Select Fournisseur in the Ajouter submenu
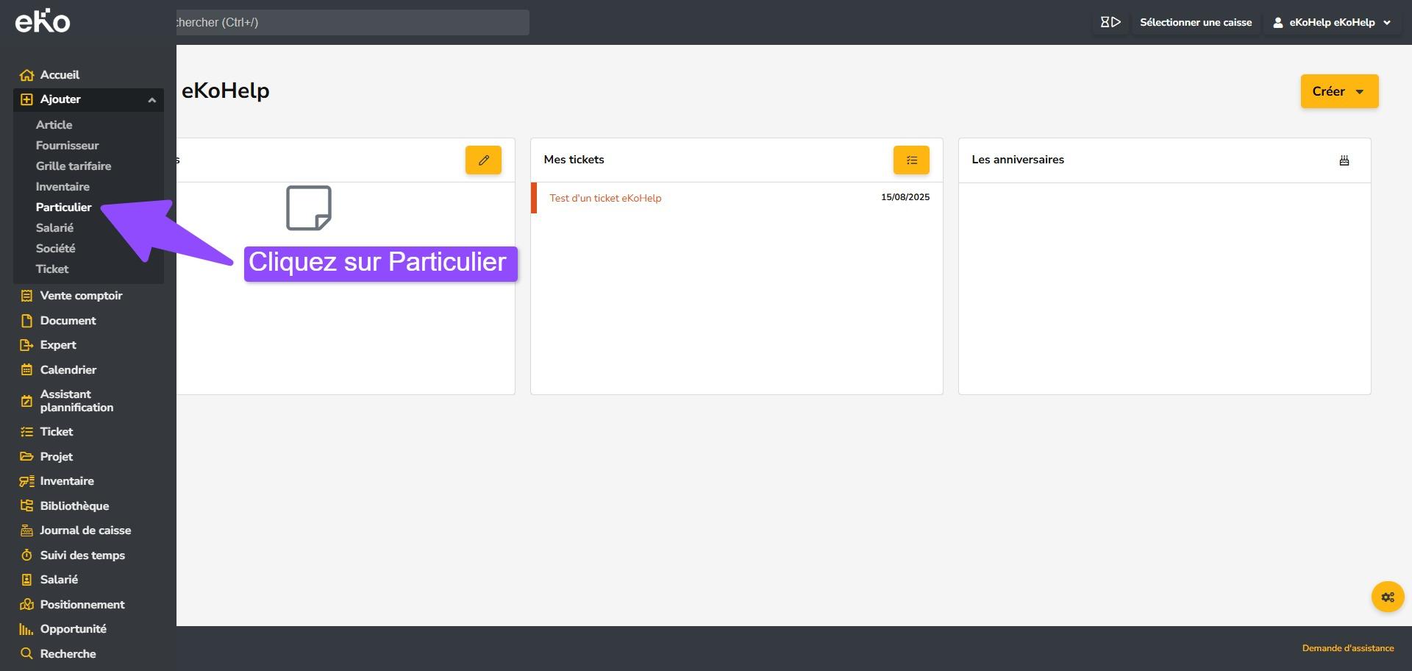Viewport: 1412px width, 671px height. (67, 146)
